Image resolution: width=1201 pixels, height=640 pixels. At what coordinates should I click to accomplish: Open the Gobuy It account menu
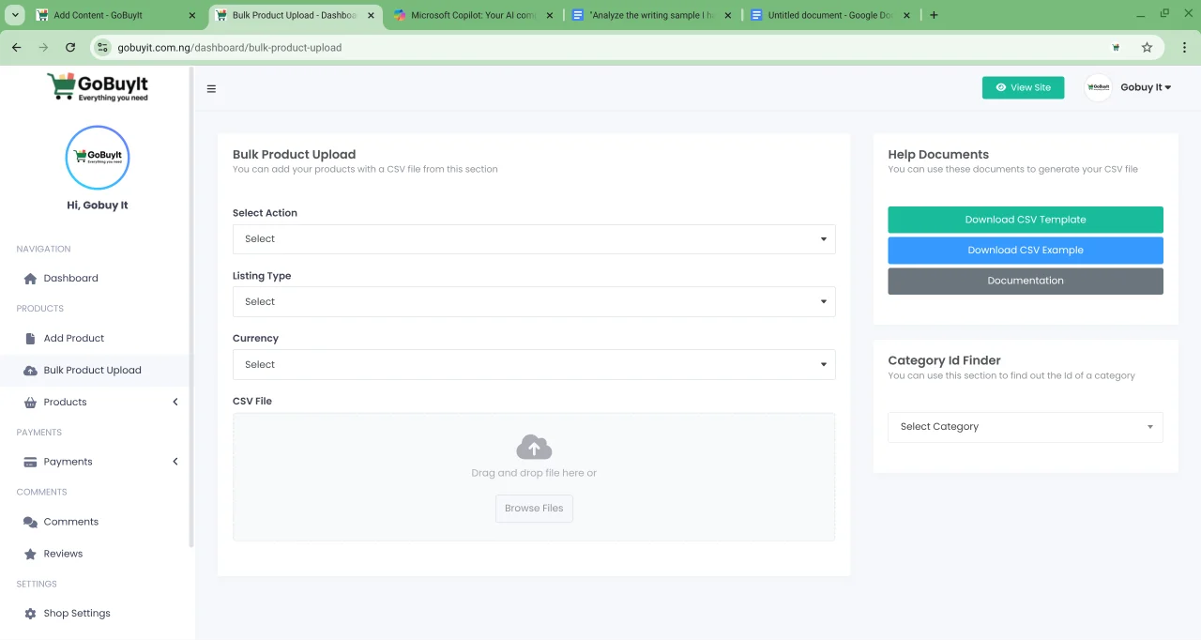[x=1145, y=87]
